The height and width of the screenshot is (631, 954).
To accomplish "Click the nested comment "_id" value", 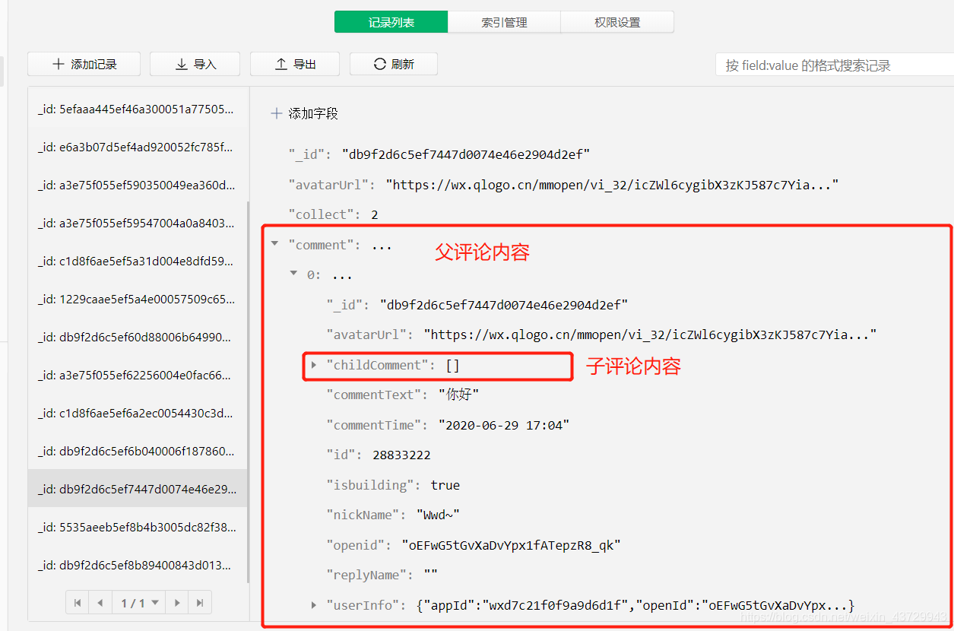I will 504,305.
